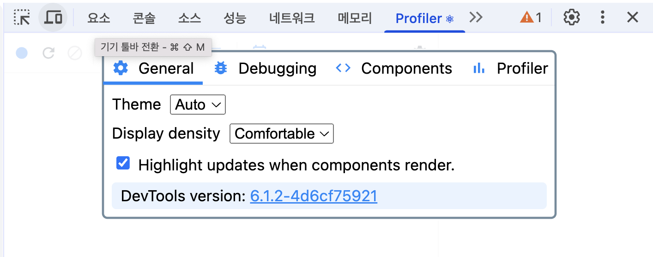Show more tabs with double chevron
The height and width of the screenshot is (257, 653).
click(476, 18)
